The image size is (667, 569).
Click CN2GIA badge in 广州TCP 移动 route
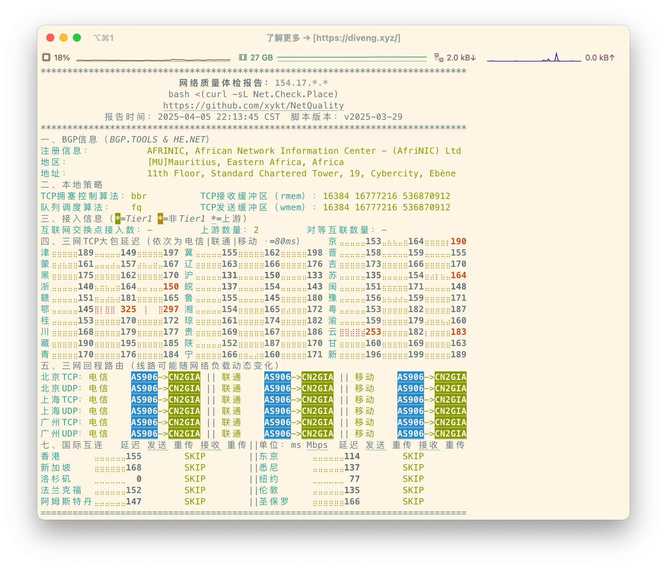coord(451,422)
